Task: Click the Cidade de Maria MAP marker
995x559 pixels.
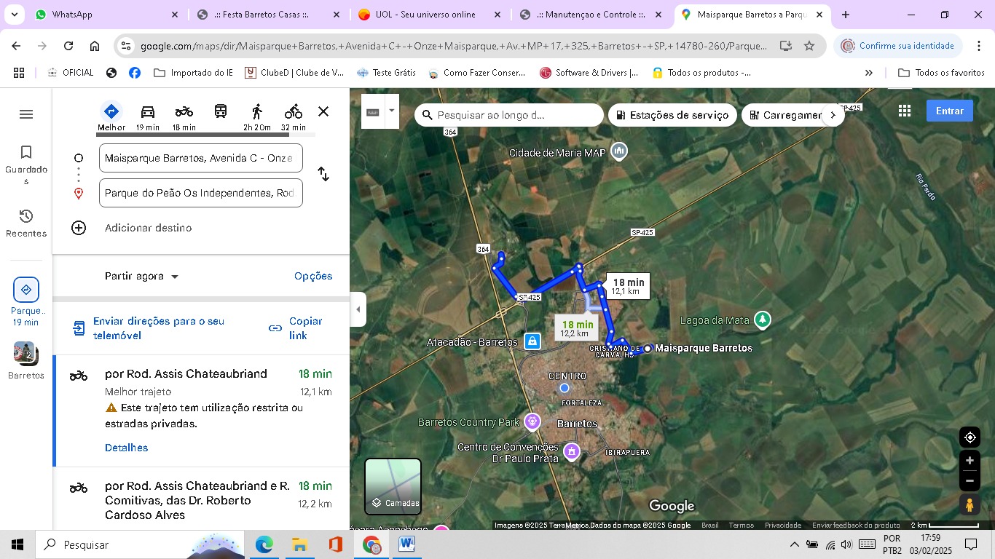Action: [619, 151]
